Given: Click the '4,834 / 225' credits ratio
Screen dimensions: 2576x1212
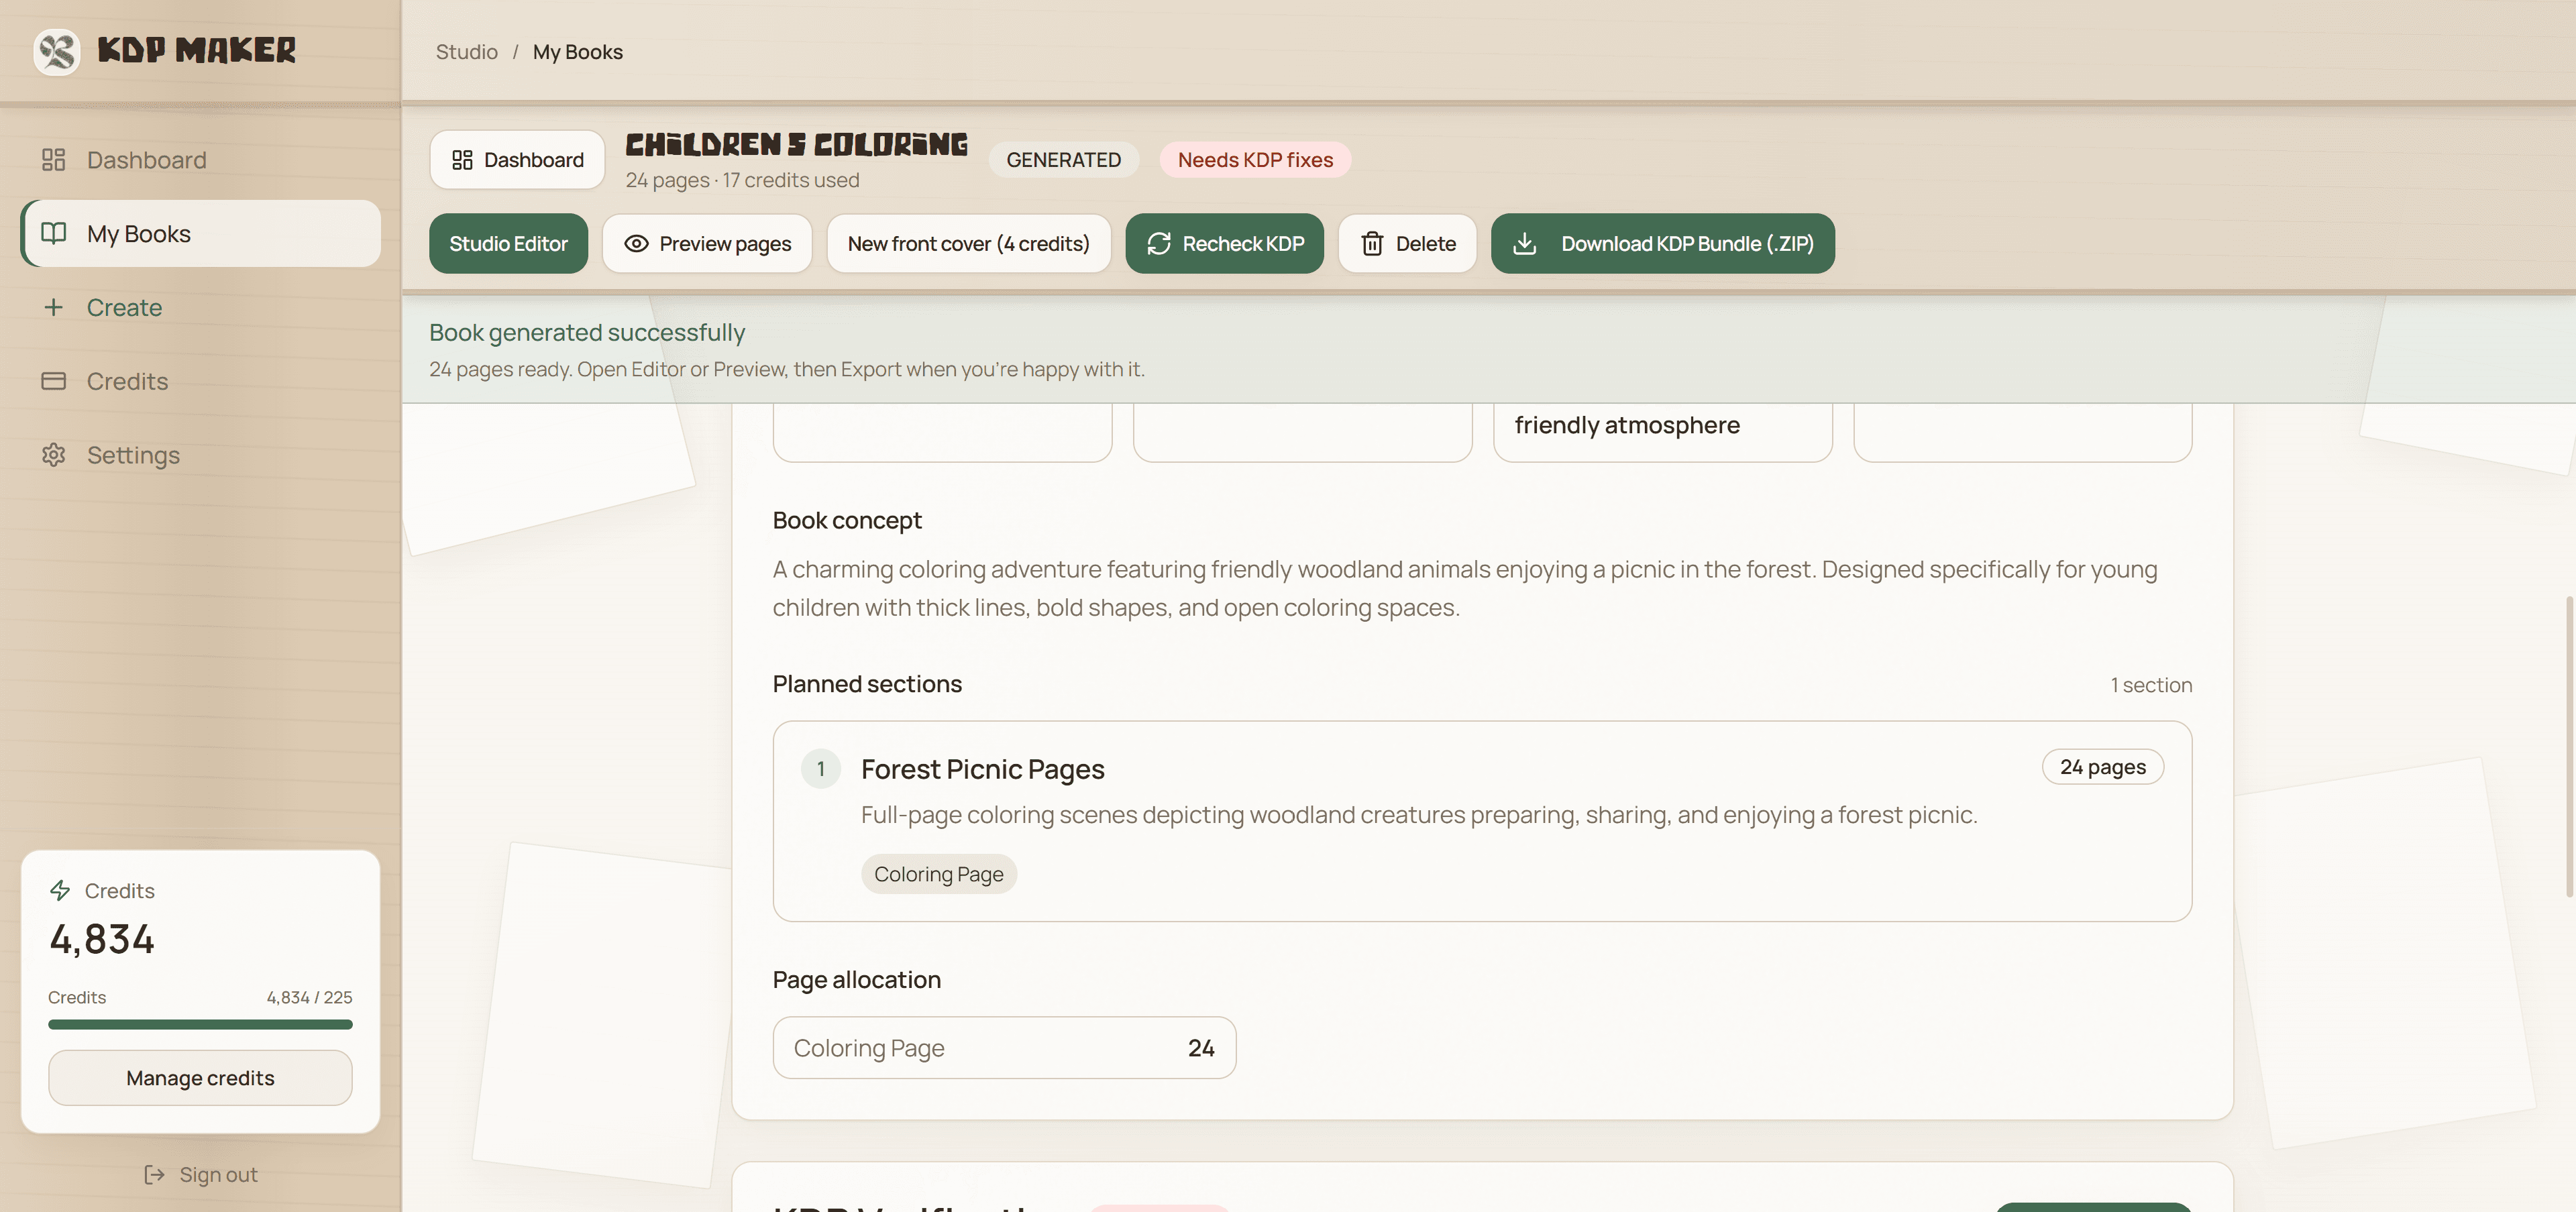Looking at the screenshot, I should coord(309,997).
